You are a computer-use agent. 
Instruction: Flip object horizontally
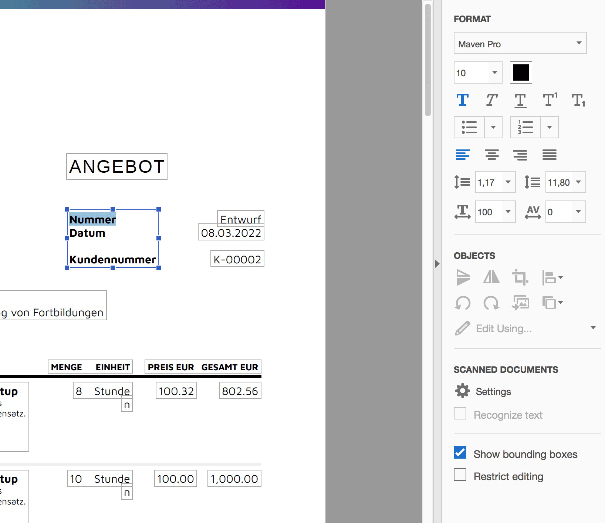(491, 277)
